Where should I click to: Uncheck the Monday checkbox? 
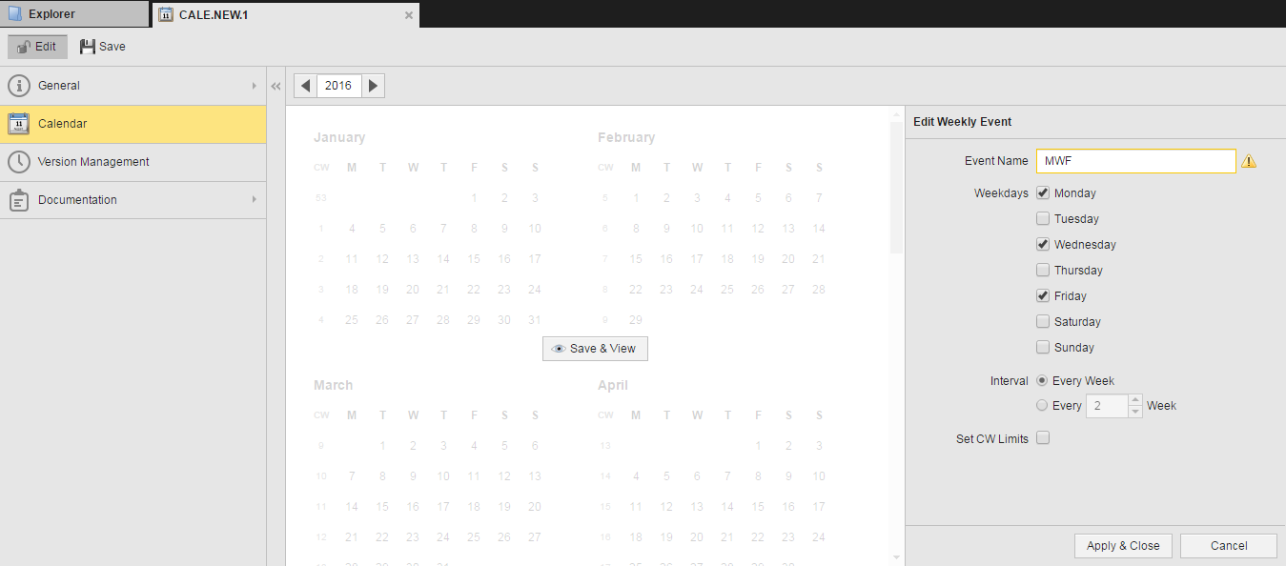[1043, 192]
